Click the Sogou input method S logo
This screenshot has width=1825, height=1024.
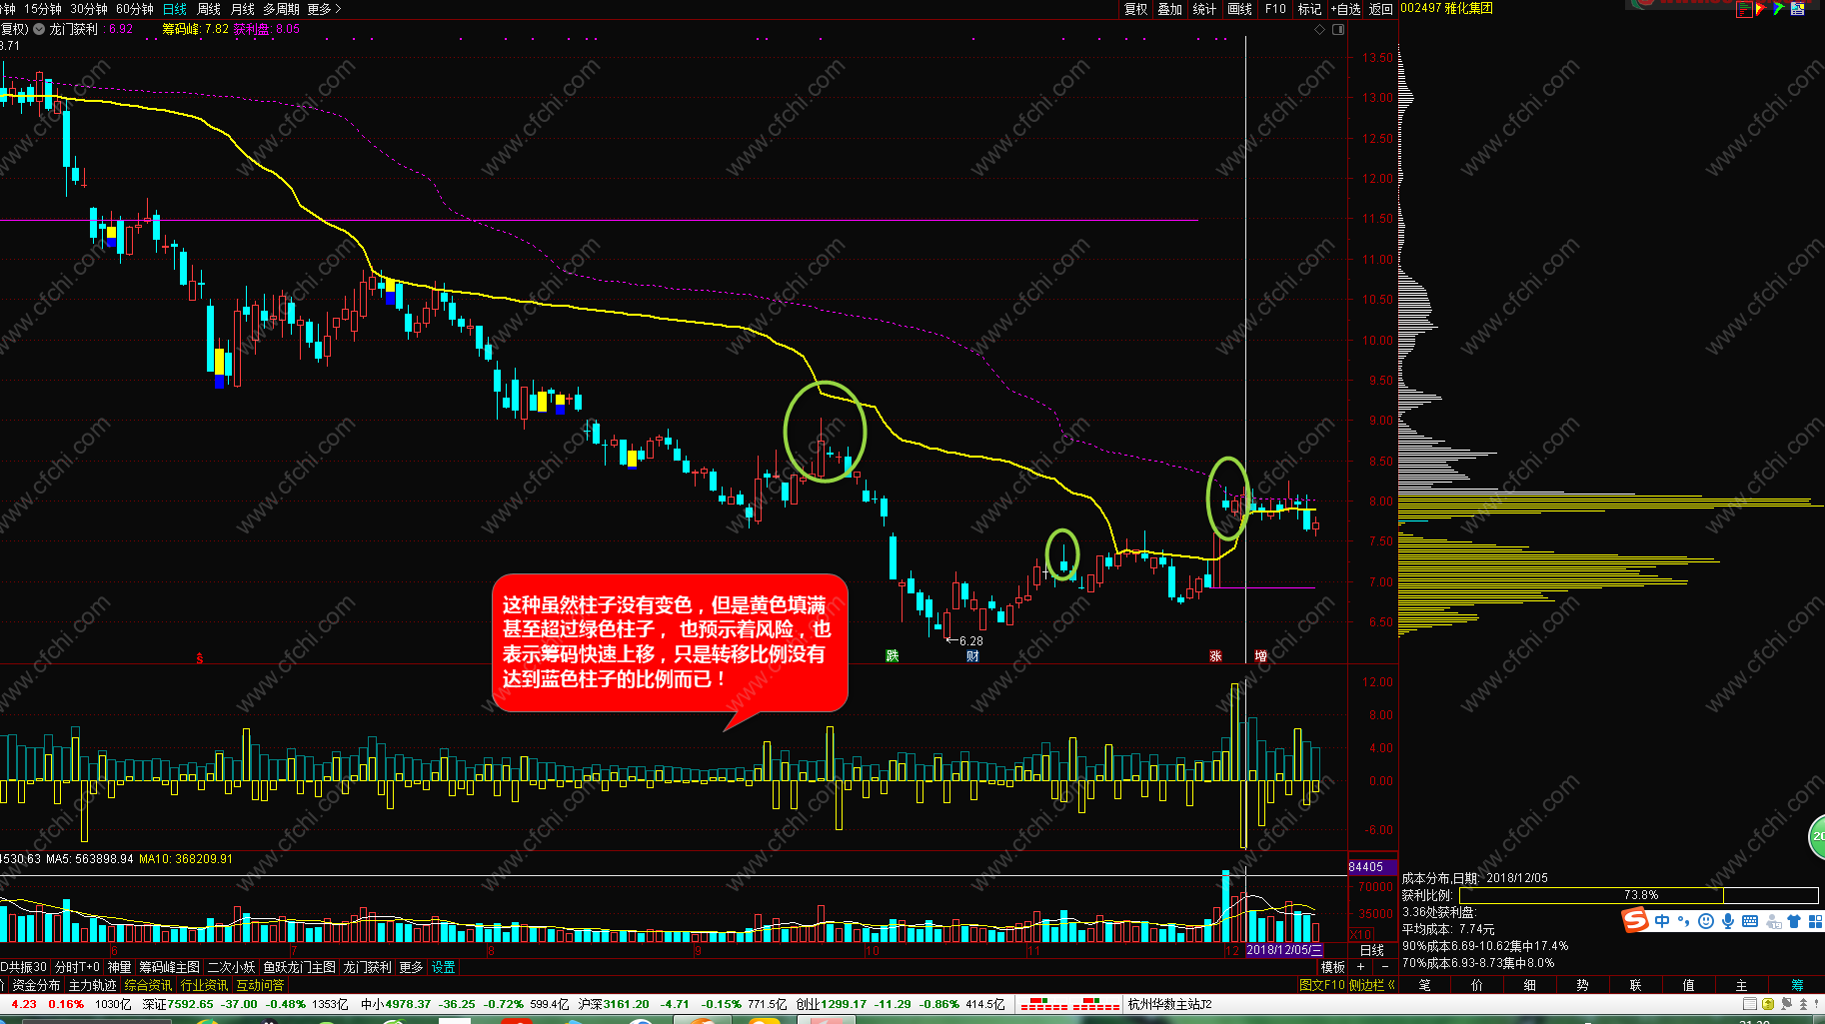click(x=1635, y=920)
